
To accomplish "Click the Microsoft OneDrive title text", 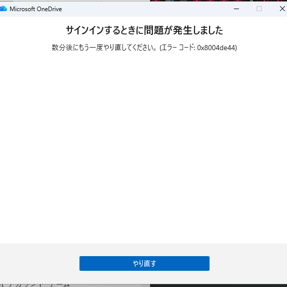I will [x=36, y=9].
